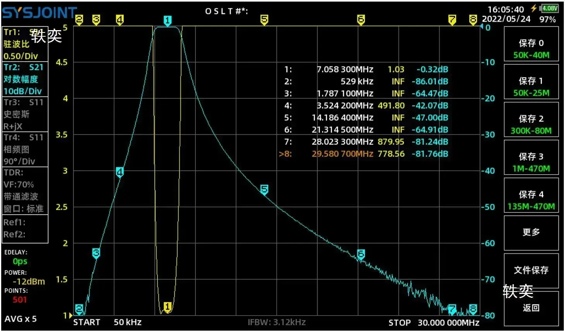This screenshot has width=565, height=331.
Task: Tap the 保存 1 50K-25M button
Action: [x=531, y=81]
